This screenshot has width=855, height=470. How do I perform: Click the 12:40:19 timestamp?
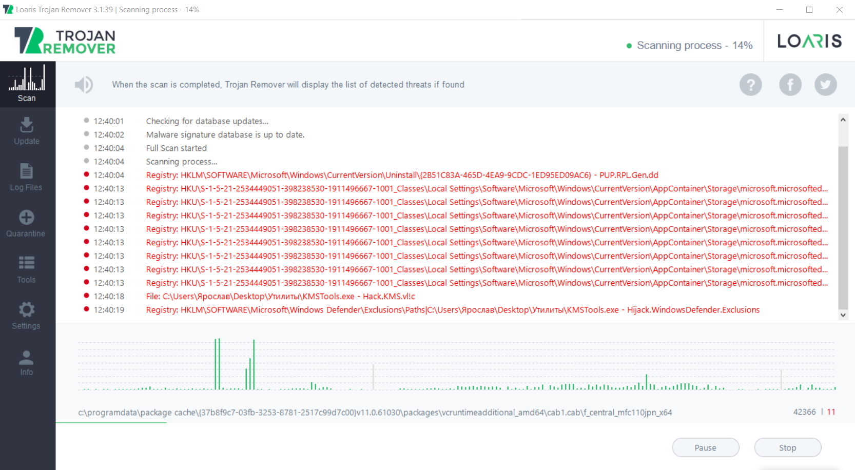click(x=109, y=309)
